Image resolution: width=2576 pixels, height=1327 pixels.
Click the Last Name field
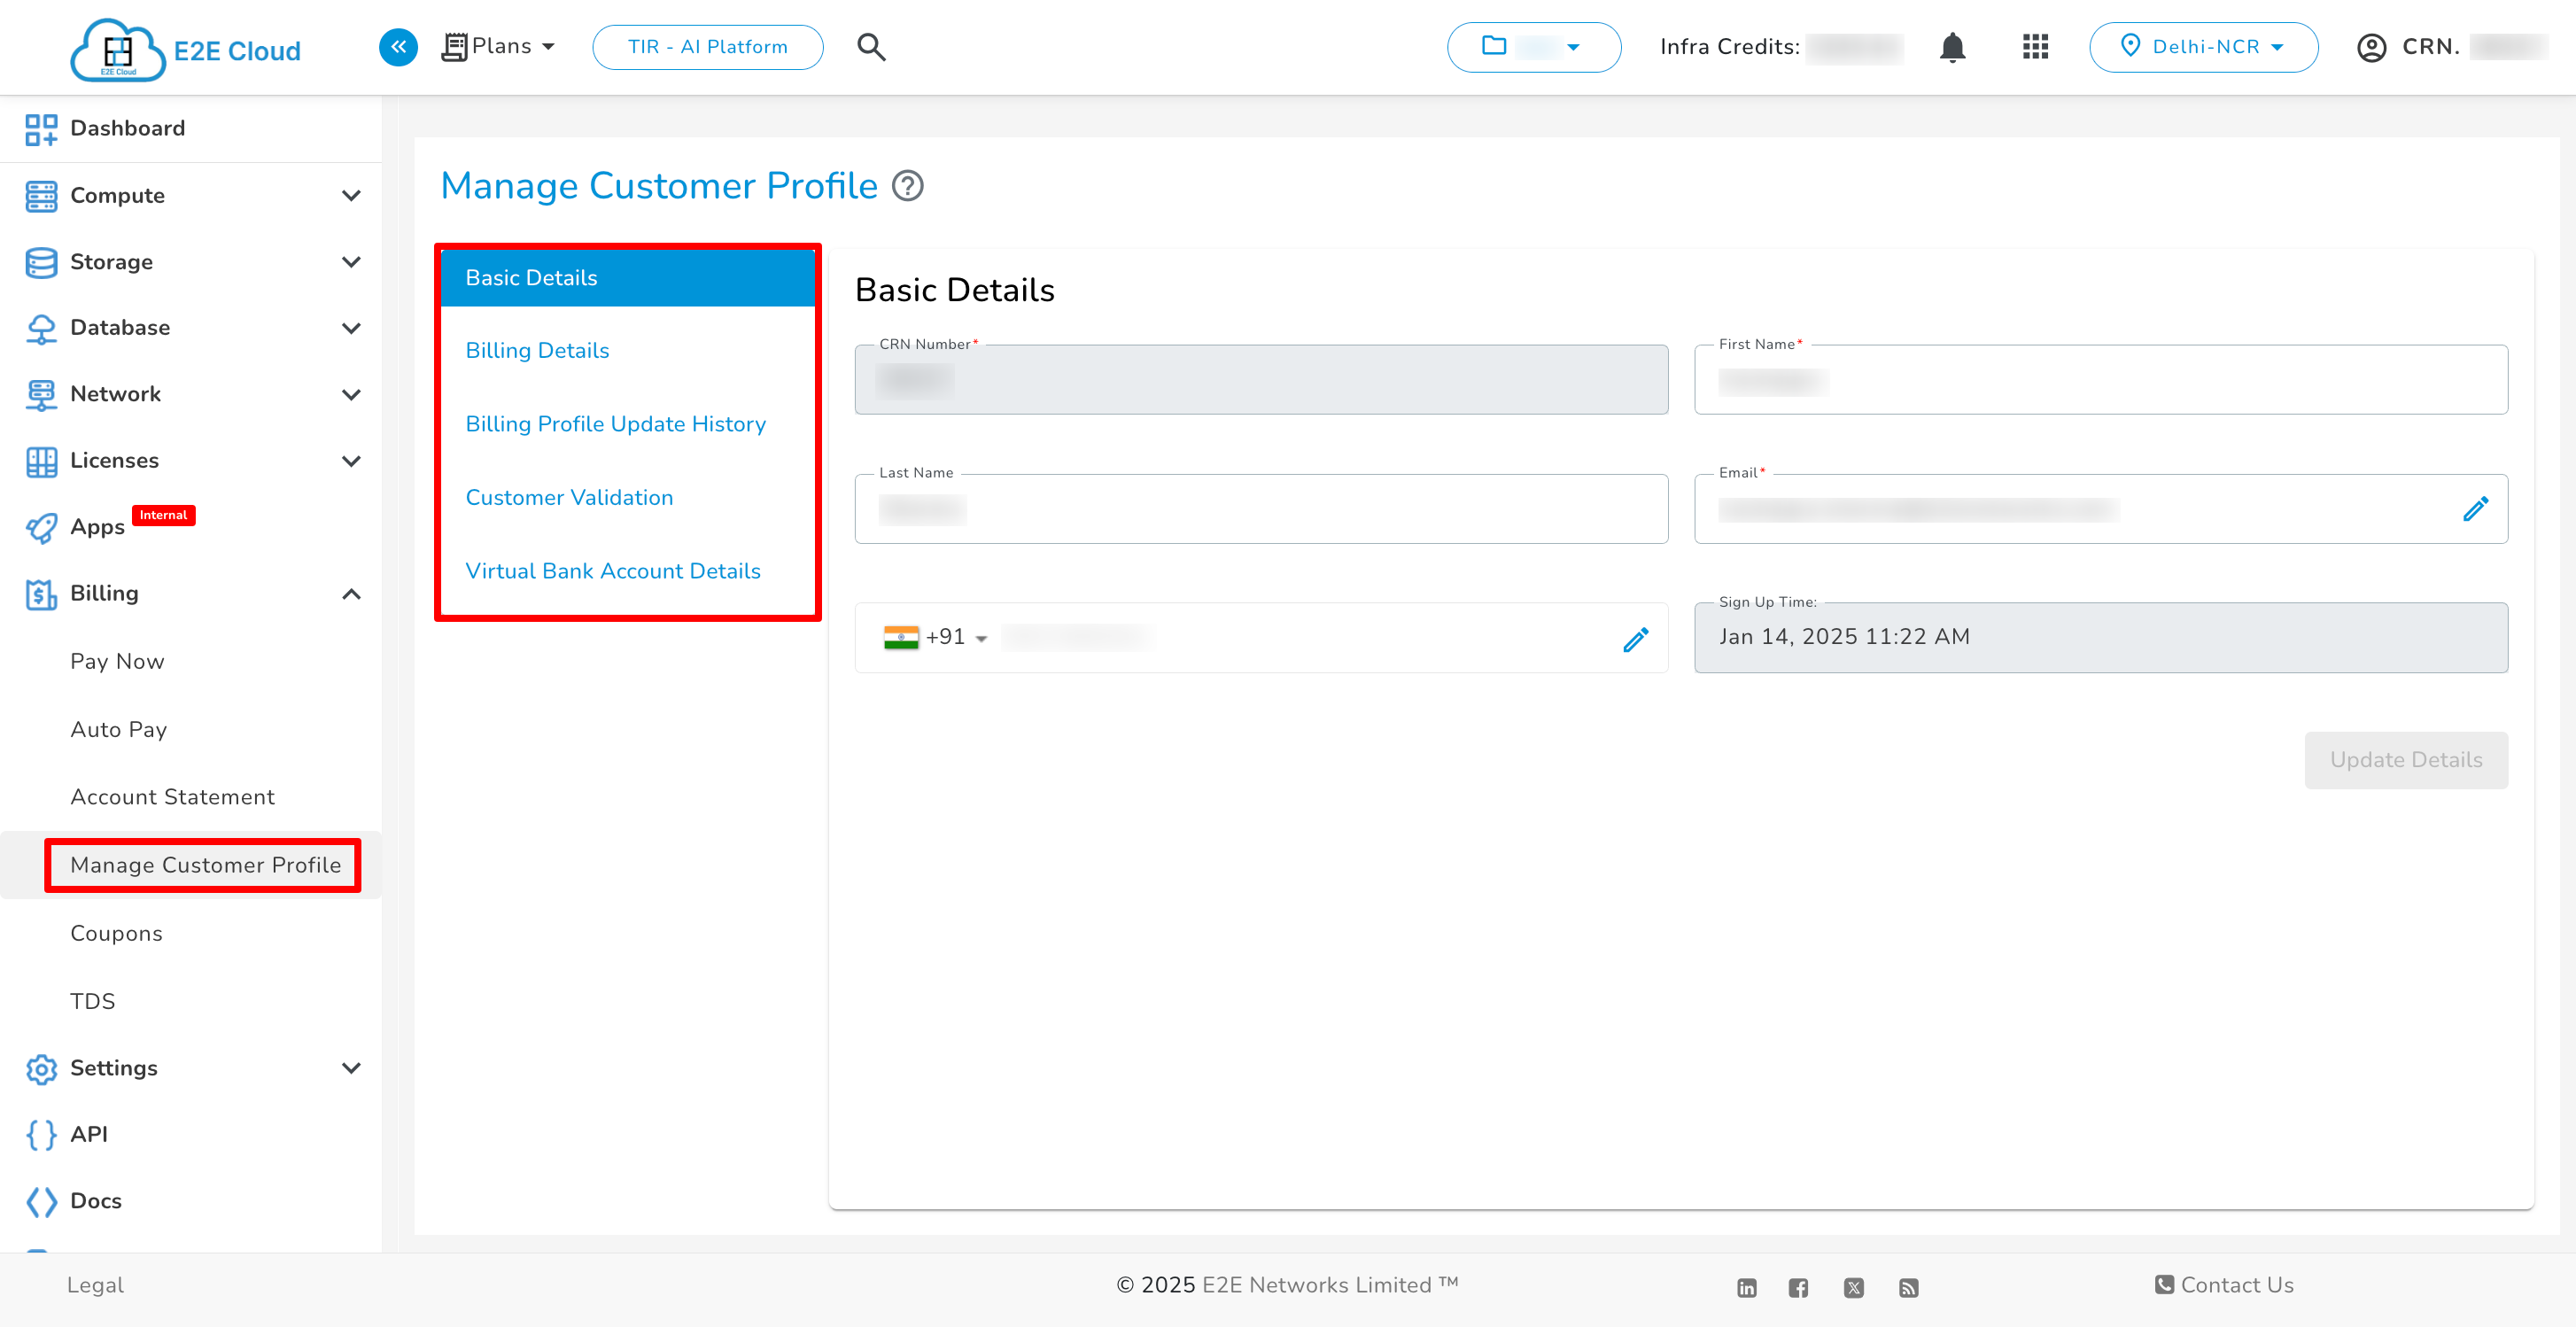point(1261,509)
